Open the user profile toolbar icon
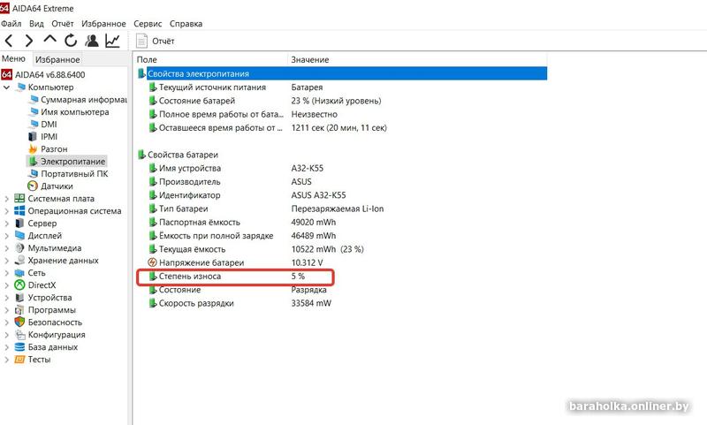 coord(92,41)
